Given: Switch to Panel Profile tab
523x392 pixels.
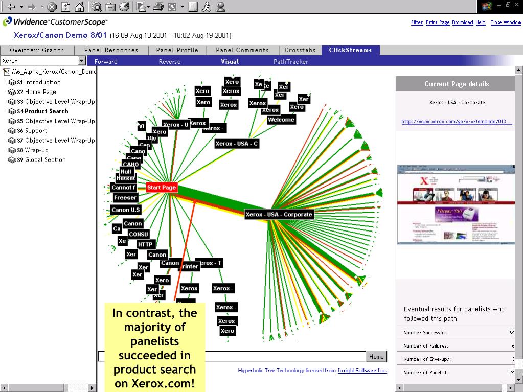Looking at the screenshot, I should 177,50.
